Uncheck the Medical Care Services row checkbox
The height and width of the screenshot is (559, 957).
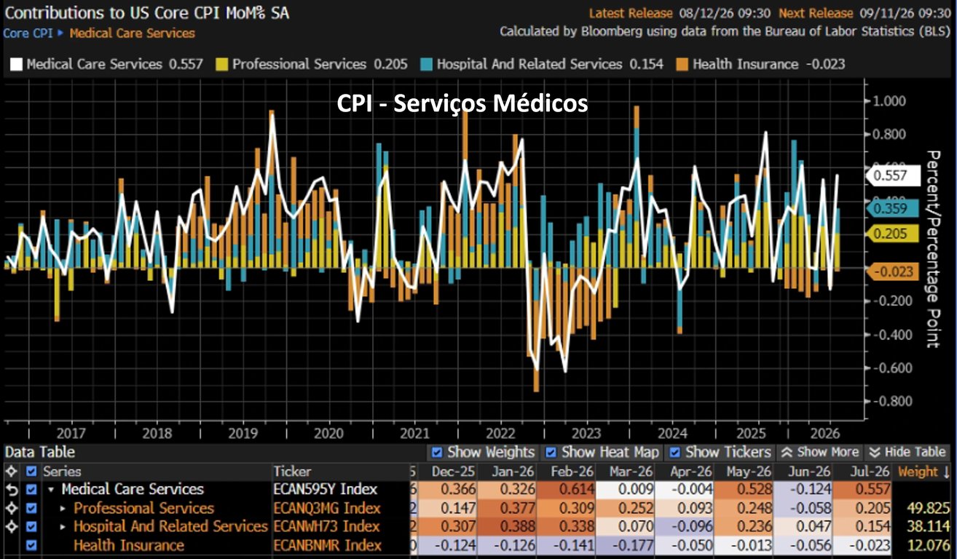pyautogui.click(x=31, y=490)
